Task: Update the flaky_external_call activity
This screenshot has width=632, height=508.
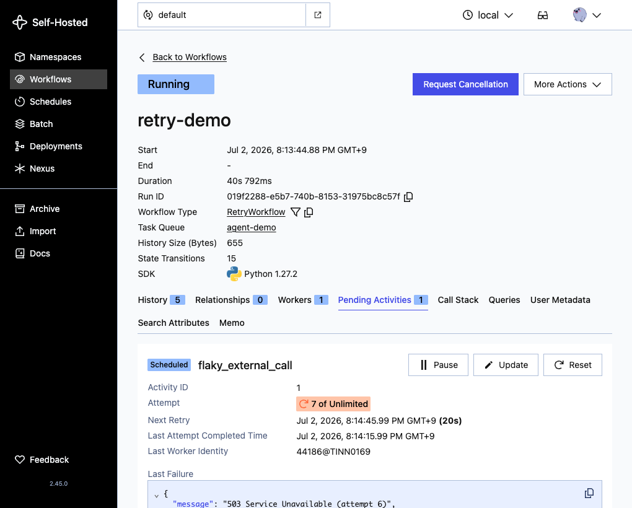Action: click(506, 365)
